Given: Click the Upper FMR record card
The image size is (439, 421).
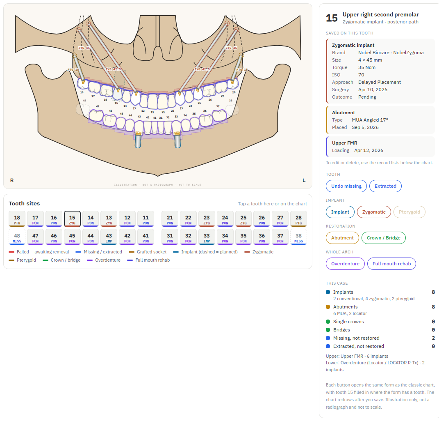Looking at the screenshot, I should [380, 146].
